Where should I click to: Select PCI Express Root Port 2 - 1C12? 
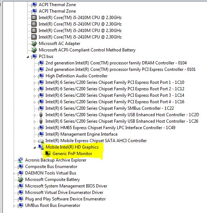115,89
